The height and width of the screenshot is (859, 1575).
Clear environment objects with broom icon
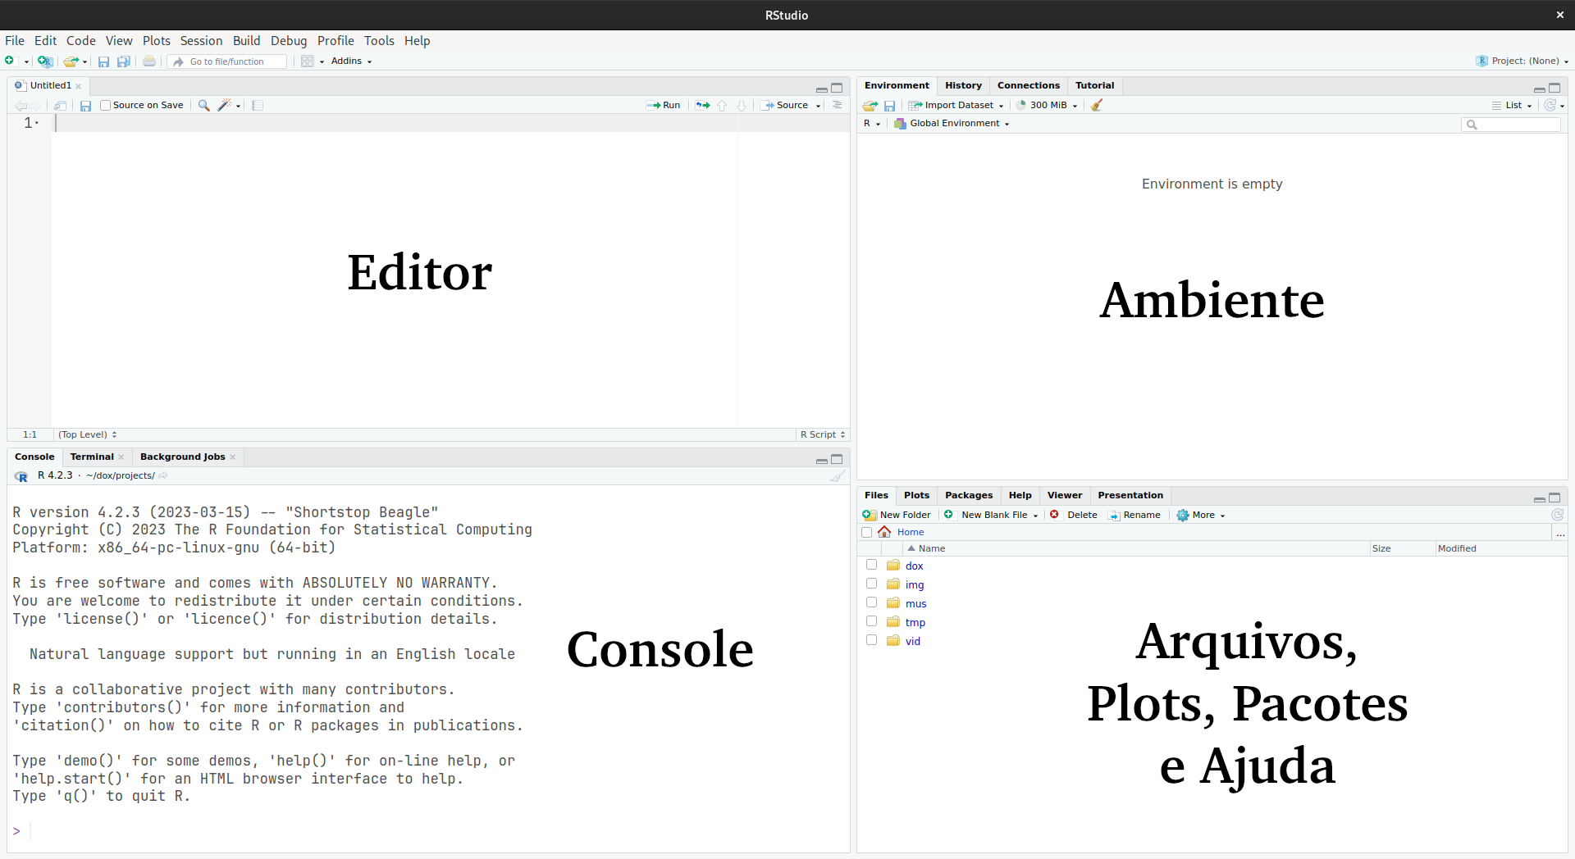coord(1097,105)
